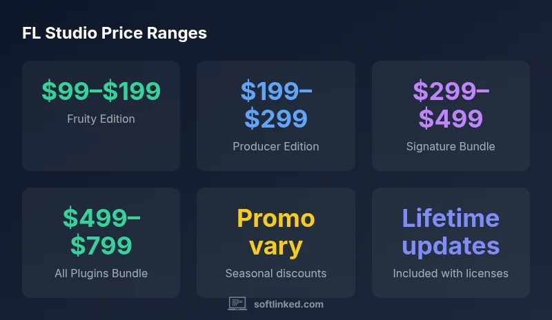This screenshot has width=552, height=320.
Task: Click the softlinked laptop logo icon
Action: (x=237, y=303)
